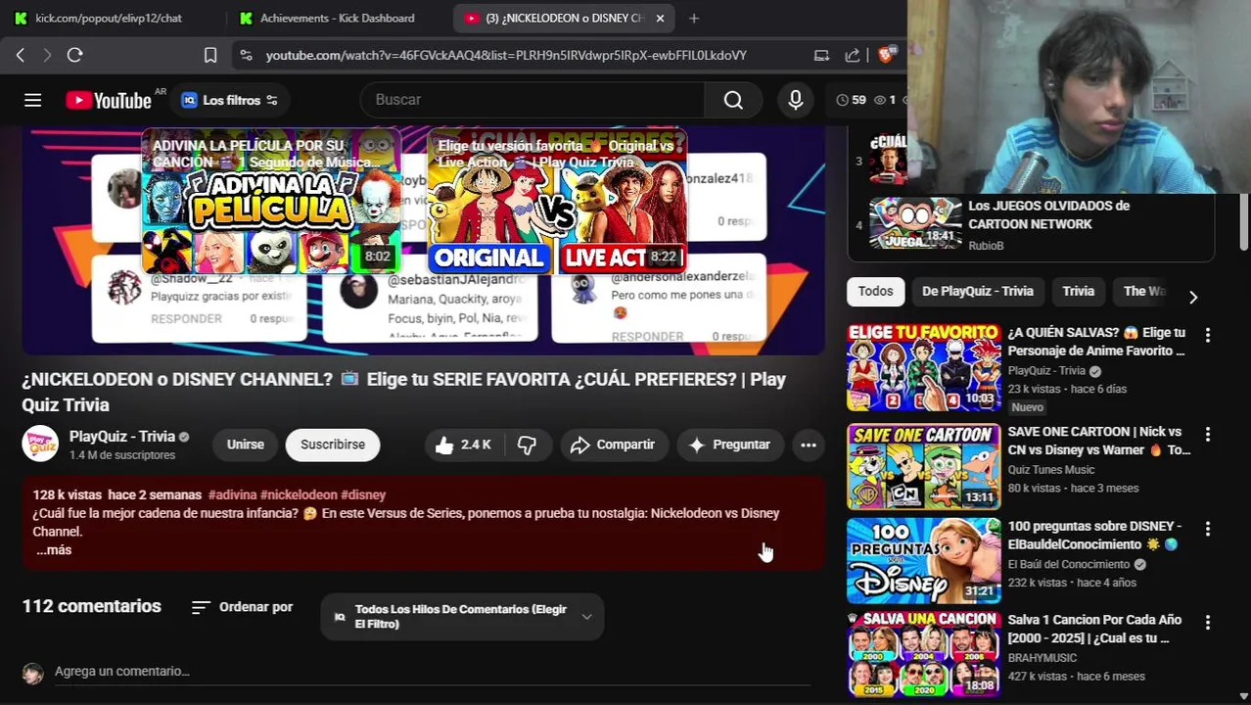The image size is (1251, 705).
Task: Go forward with browser forward arrow
Action: coord(46,56)
